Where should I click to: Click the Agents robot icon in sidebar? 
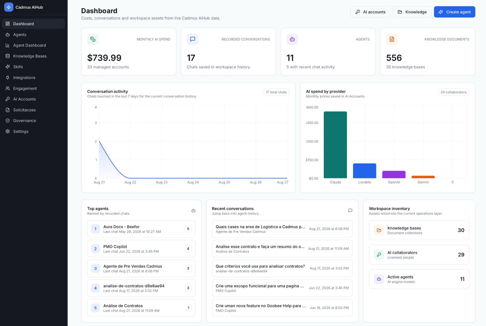click(x=8, y=35)
